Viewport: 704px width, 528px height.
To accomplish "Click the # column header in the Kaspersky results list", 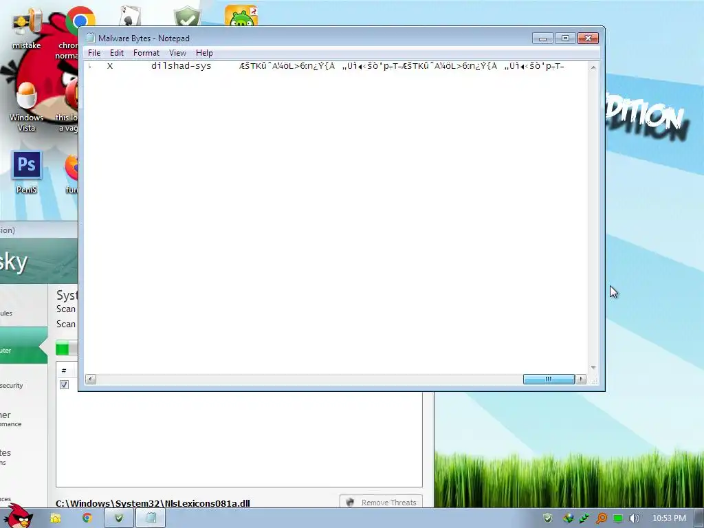I will coord(64,371).
